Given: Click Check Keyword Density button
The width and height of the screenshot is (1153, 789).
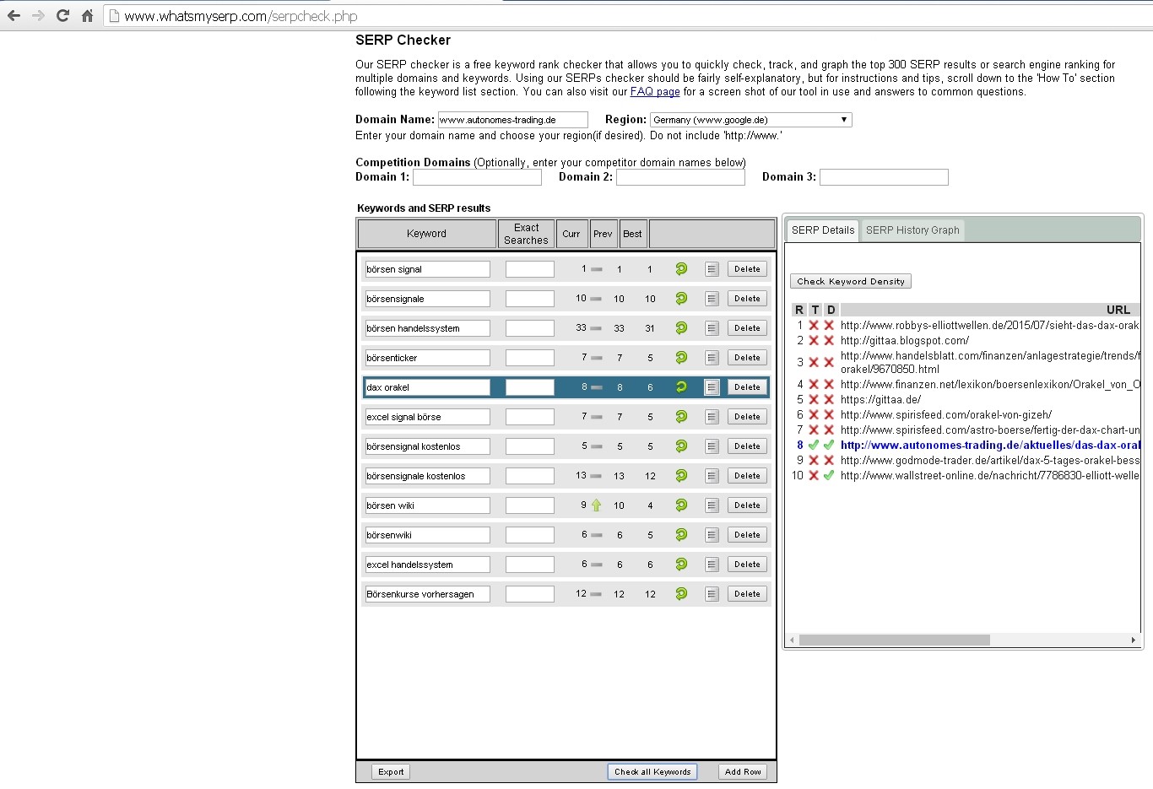Looking at the screenshot, I should pyautogui.click(x=851, y=282).
